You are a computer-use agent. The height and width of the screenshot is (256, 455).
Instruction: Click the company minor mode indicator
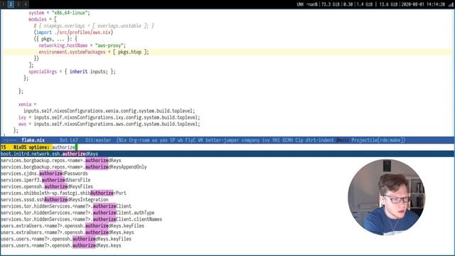250,140
